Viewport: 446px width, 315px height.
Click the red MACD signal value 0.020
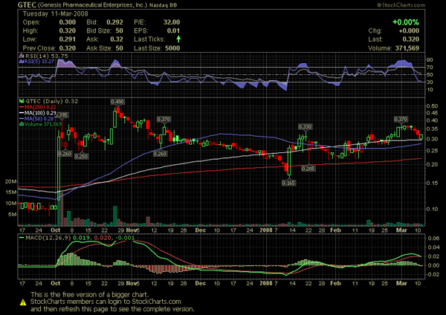click(103, 238)
